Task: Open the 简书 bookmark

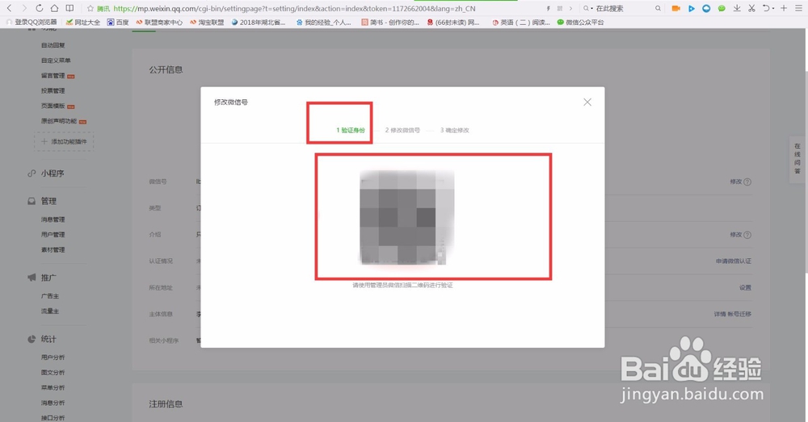Action: [390, 22]
